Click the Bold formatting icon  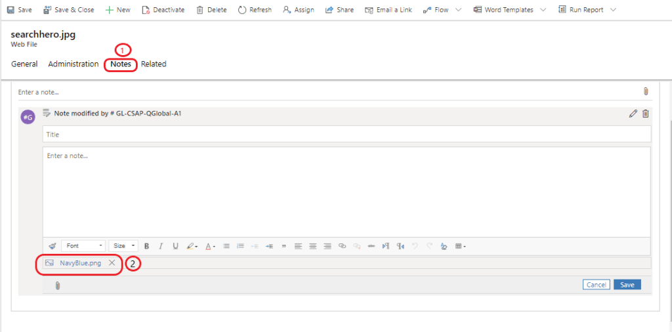coord(146,246)
